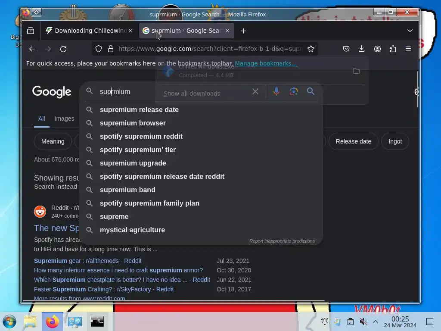
Task: Click the Release date filter chip
Action: (354, 141)
